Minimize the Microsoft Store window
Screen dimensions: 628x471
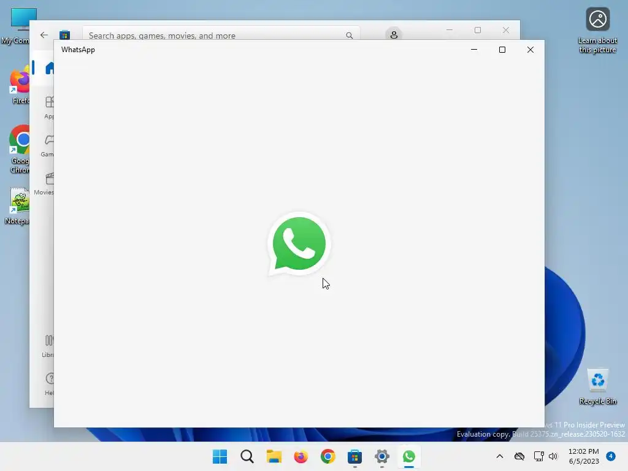(x=450, y=30)
